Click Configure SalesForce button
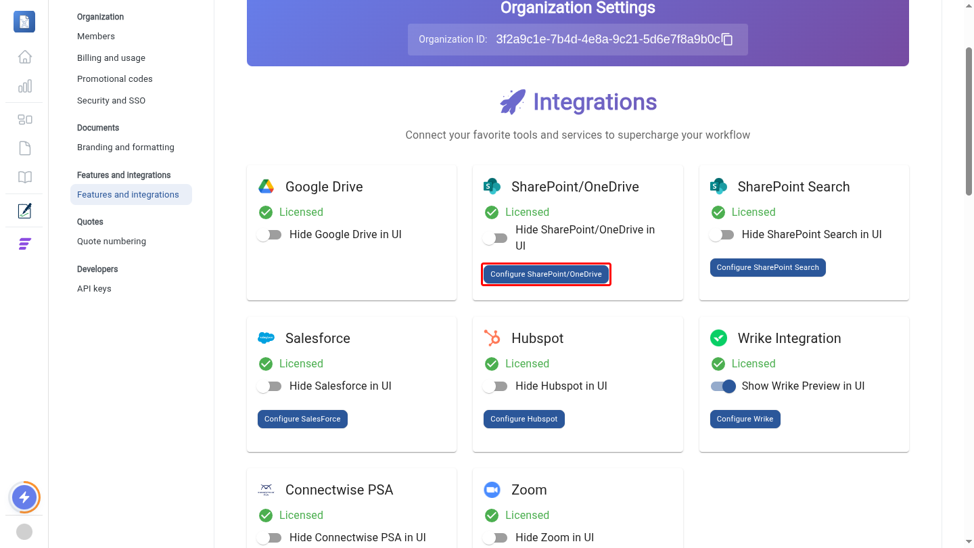This screenshot has height=548, width=974. (302, 419)
